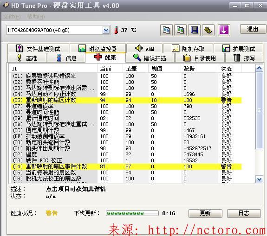The height and width of the screenshot is (236, 267).
Task: Open the 帮助(H) menu
Action: [36, 17]
